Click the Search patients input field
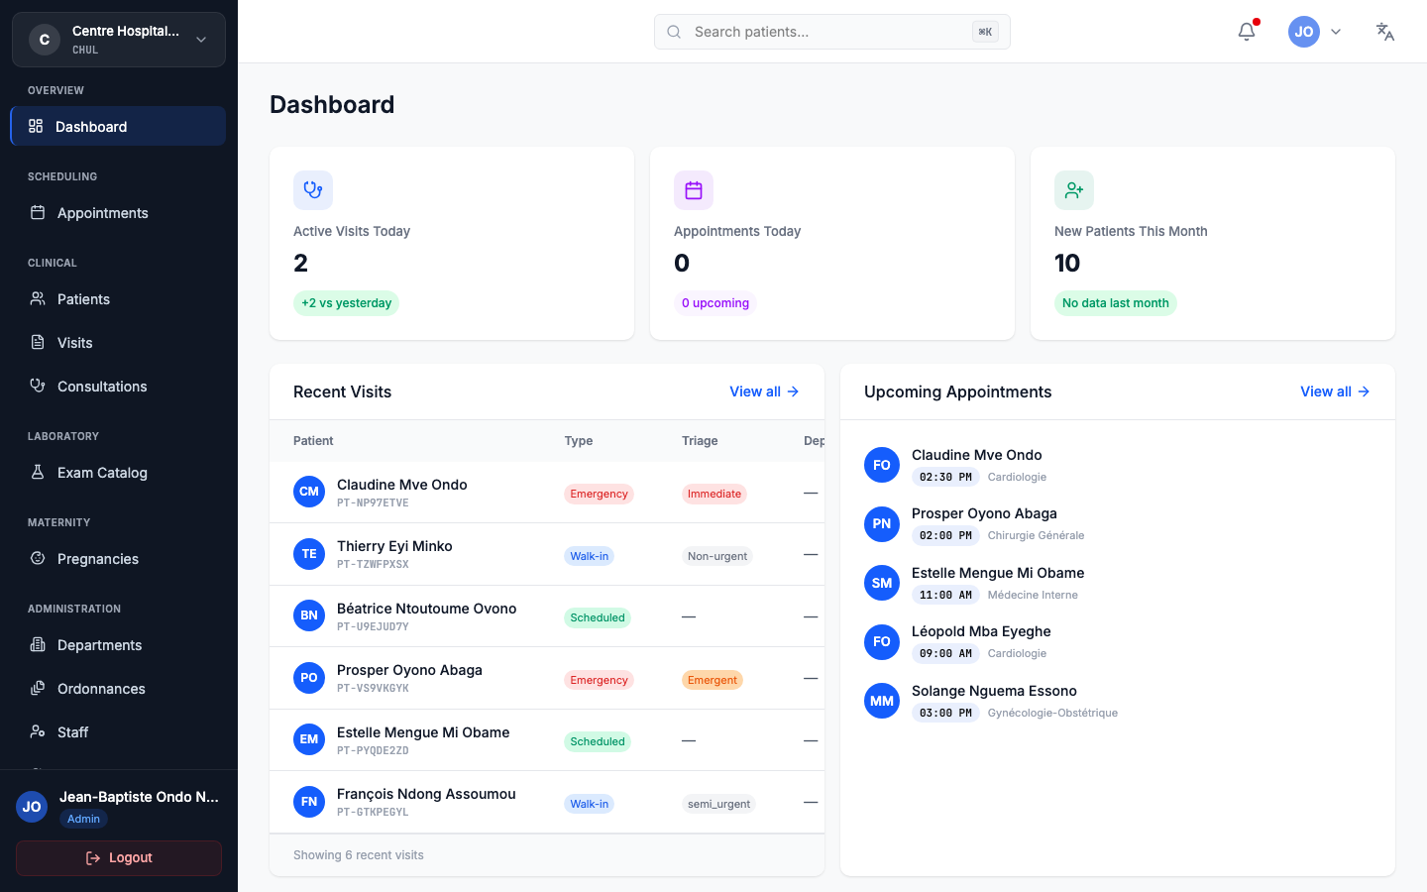Image resolution: width=1427 pixels, height=892 pixels. click(x=831, y=31)
